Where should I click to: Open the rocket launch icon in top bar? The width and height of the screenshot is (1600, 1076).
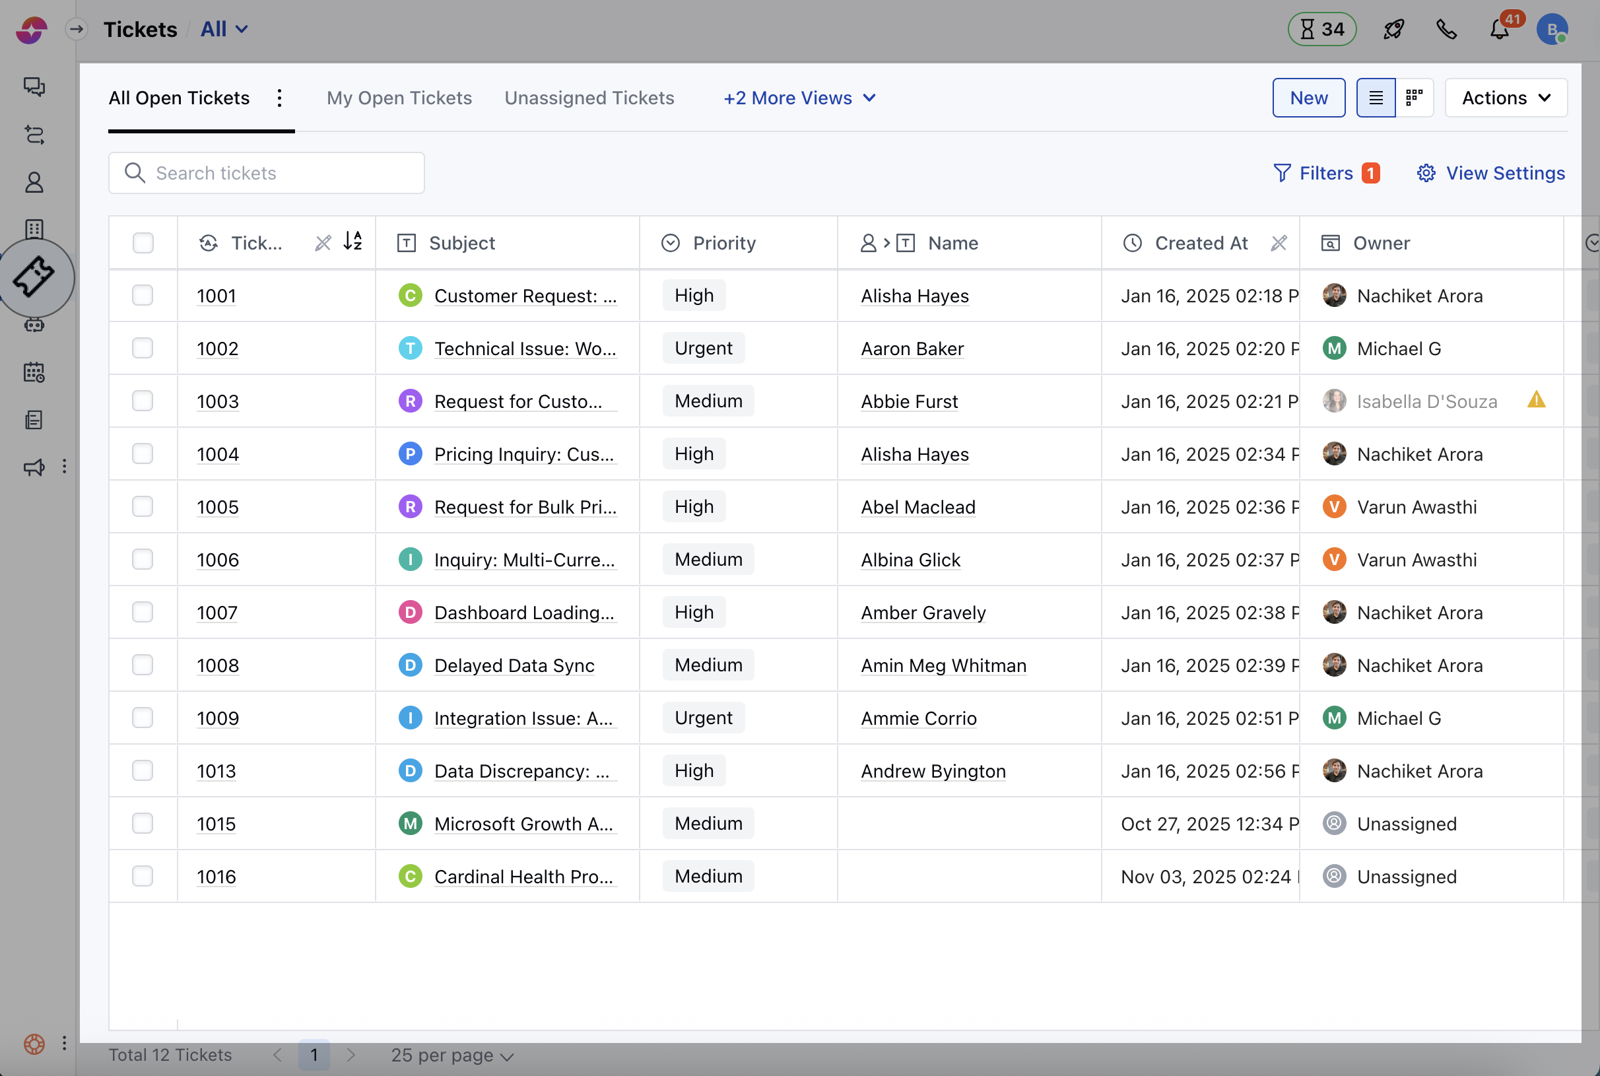click(1393, 30)
